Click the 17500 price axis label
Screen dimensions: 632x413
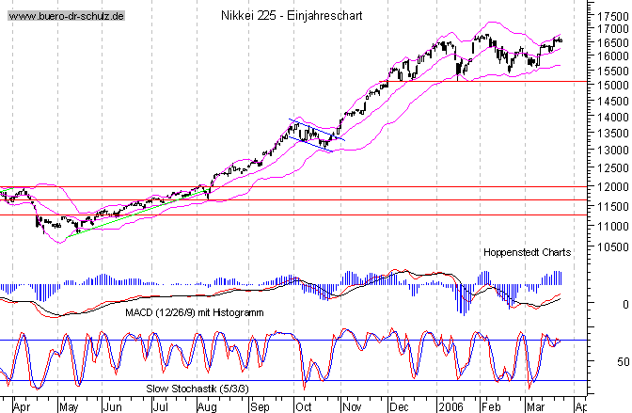click(x=610, y=17)
